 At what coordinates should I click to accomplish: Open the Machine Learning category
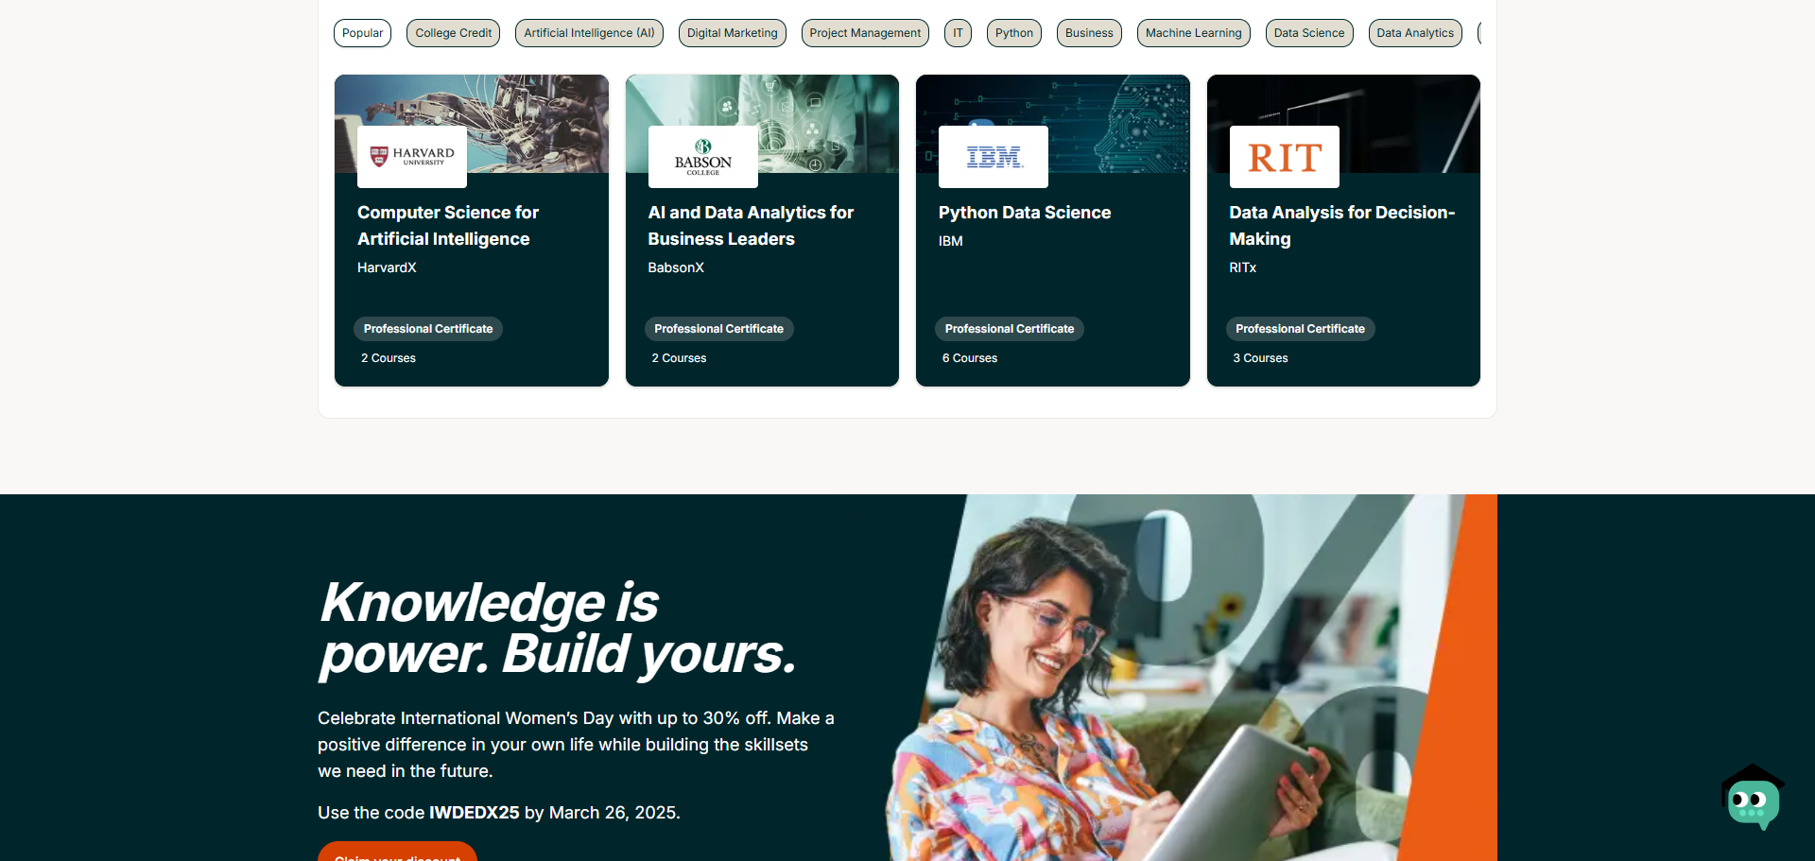[1193, 33]
